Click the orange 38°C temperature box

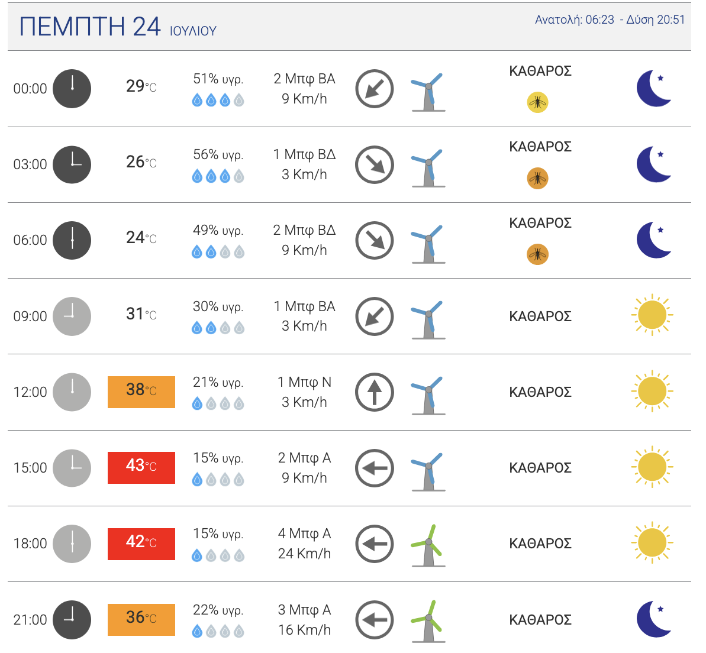coord(141,392)
